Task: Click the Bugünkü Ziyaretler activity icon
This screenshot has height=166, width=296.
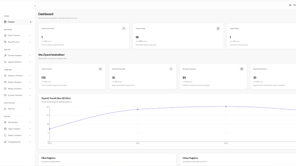Action: [171, 69]
